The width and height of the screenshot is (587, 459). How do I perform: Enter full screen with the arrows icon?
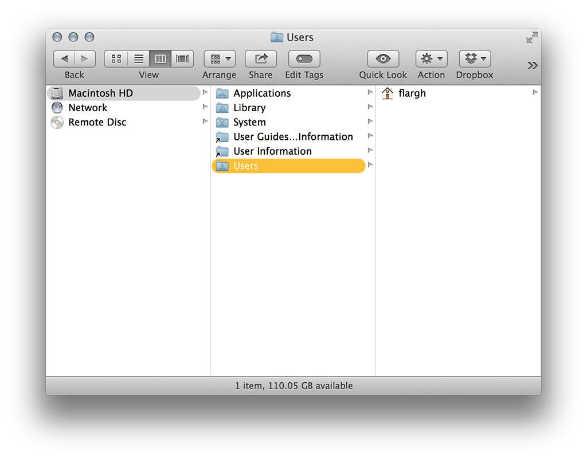point(532,38)
